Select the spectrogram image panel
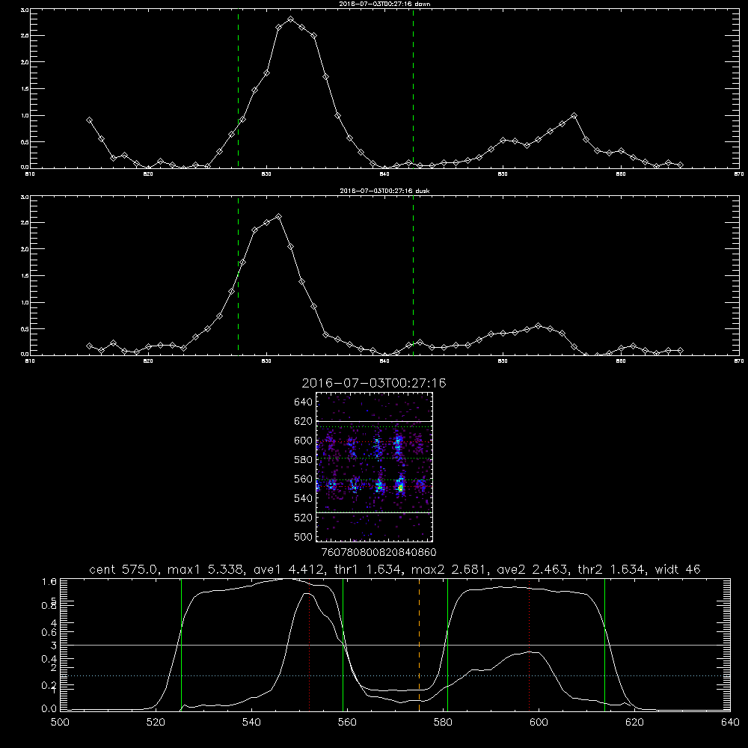Viewport: 748px width, 748px height. point(374,467)
